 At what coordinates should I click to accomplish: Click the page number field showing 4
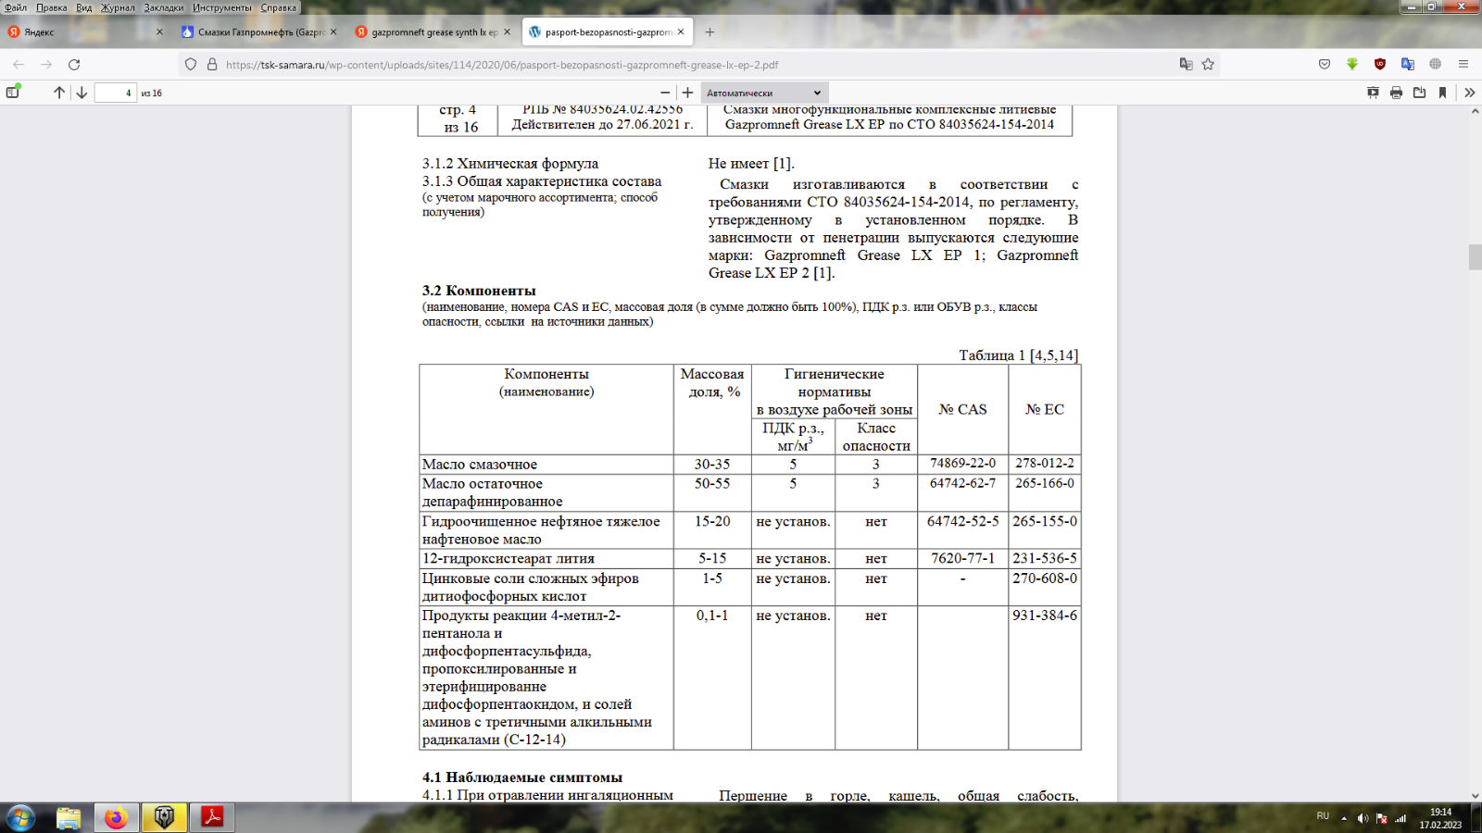(116, 93)
